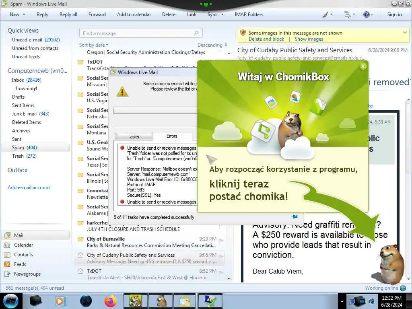The width and height of the screenshot is (412, 309).
Task: Open the Help question mark icon
Action: point(366,14)
